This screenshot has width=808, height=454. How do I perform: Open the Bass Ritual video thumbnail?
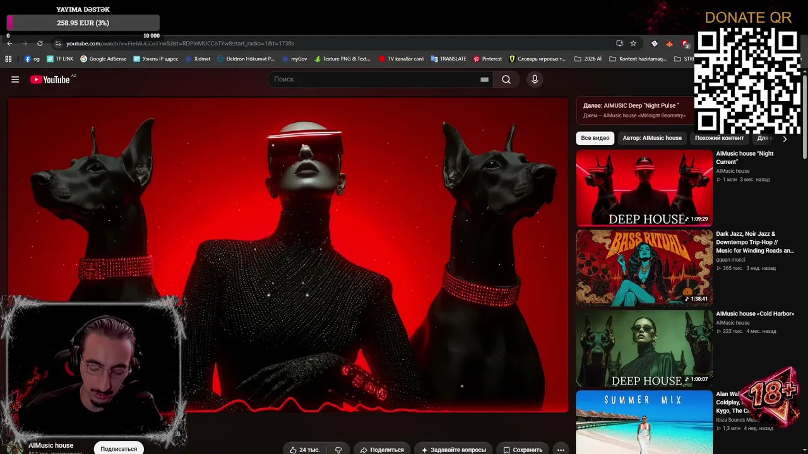(x=644, y=268)
